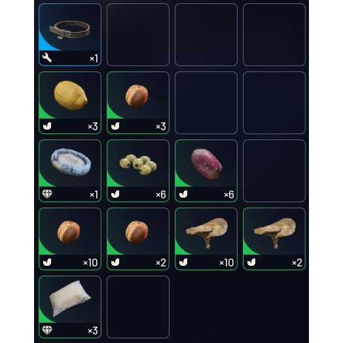Click the empty slot right of prickly pear
The width and height of the screenshot is (343, 343).
pos(274,171)
